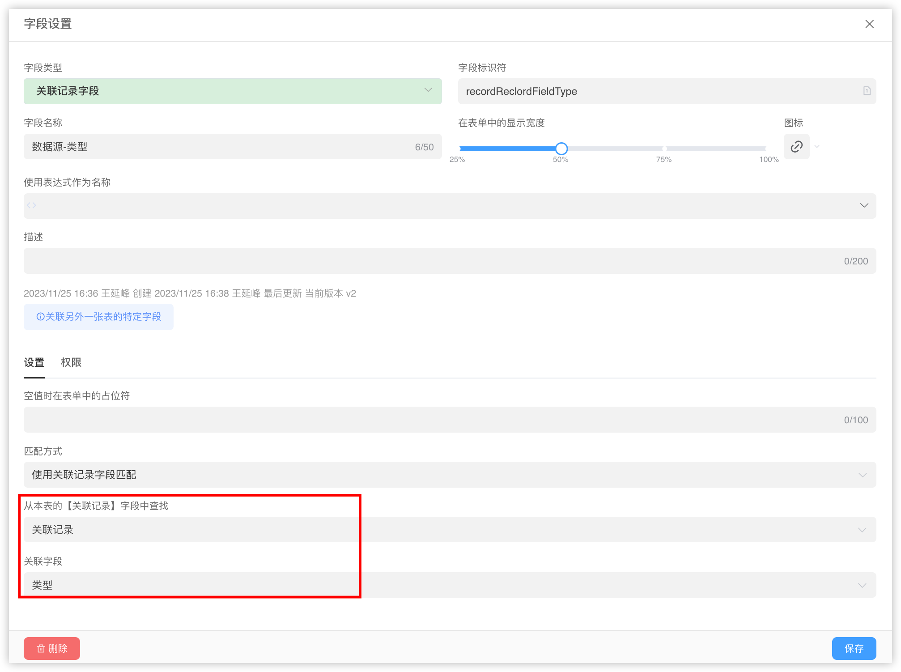This screenshot has width=901, height=672.
Task: Close the field settings dialog
Action: coord(869,24)
